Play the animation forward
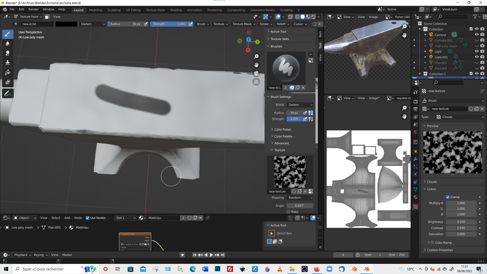The image size is (487, 274). 211,255
